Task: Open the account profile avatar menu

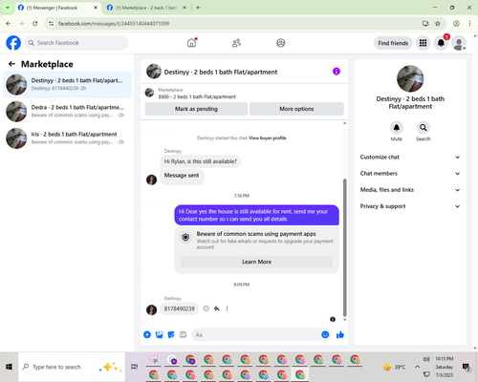Action: pos(459,43)
